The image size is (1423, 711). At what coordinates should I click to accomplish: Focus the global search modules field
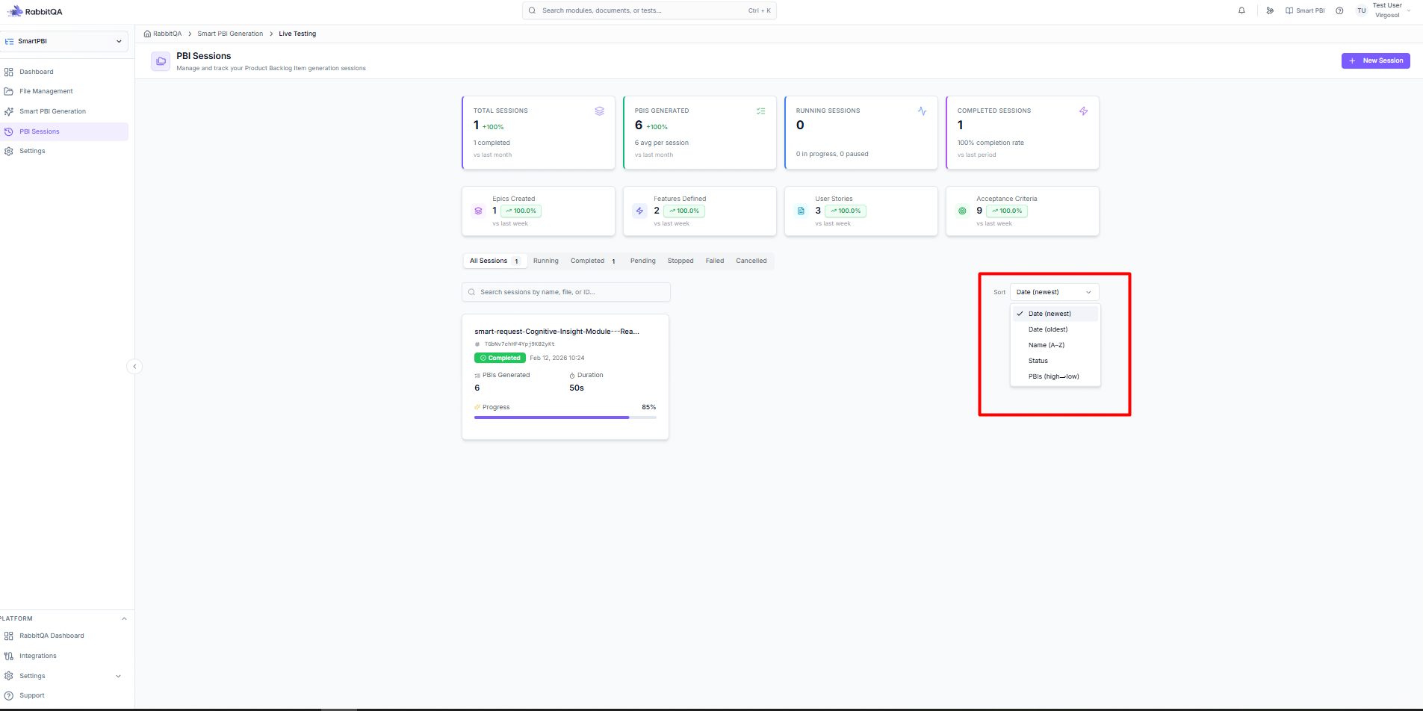(649, 10)
